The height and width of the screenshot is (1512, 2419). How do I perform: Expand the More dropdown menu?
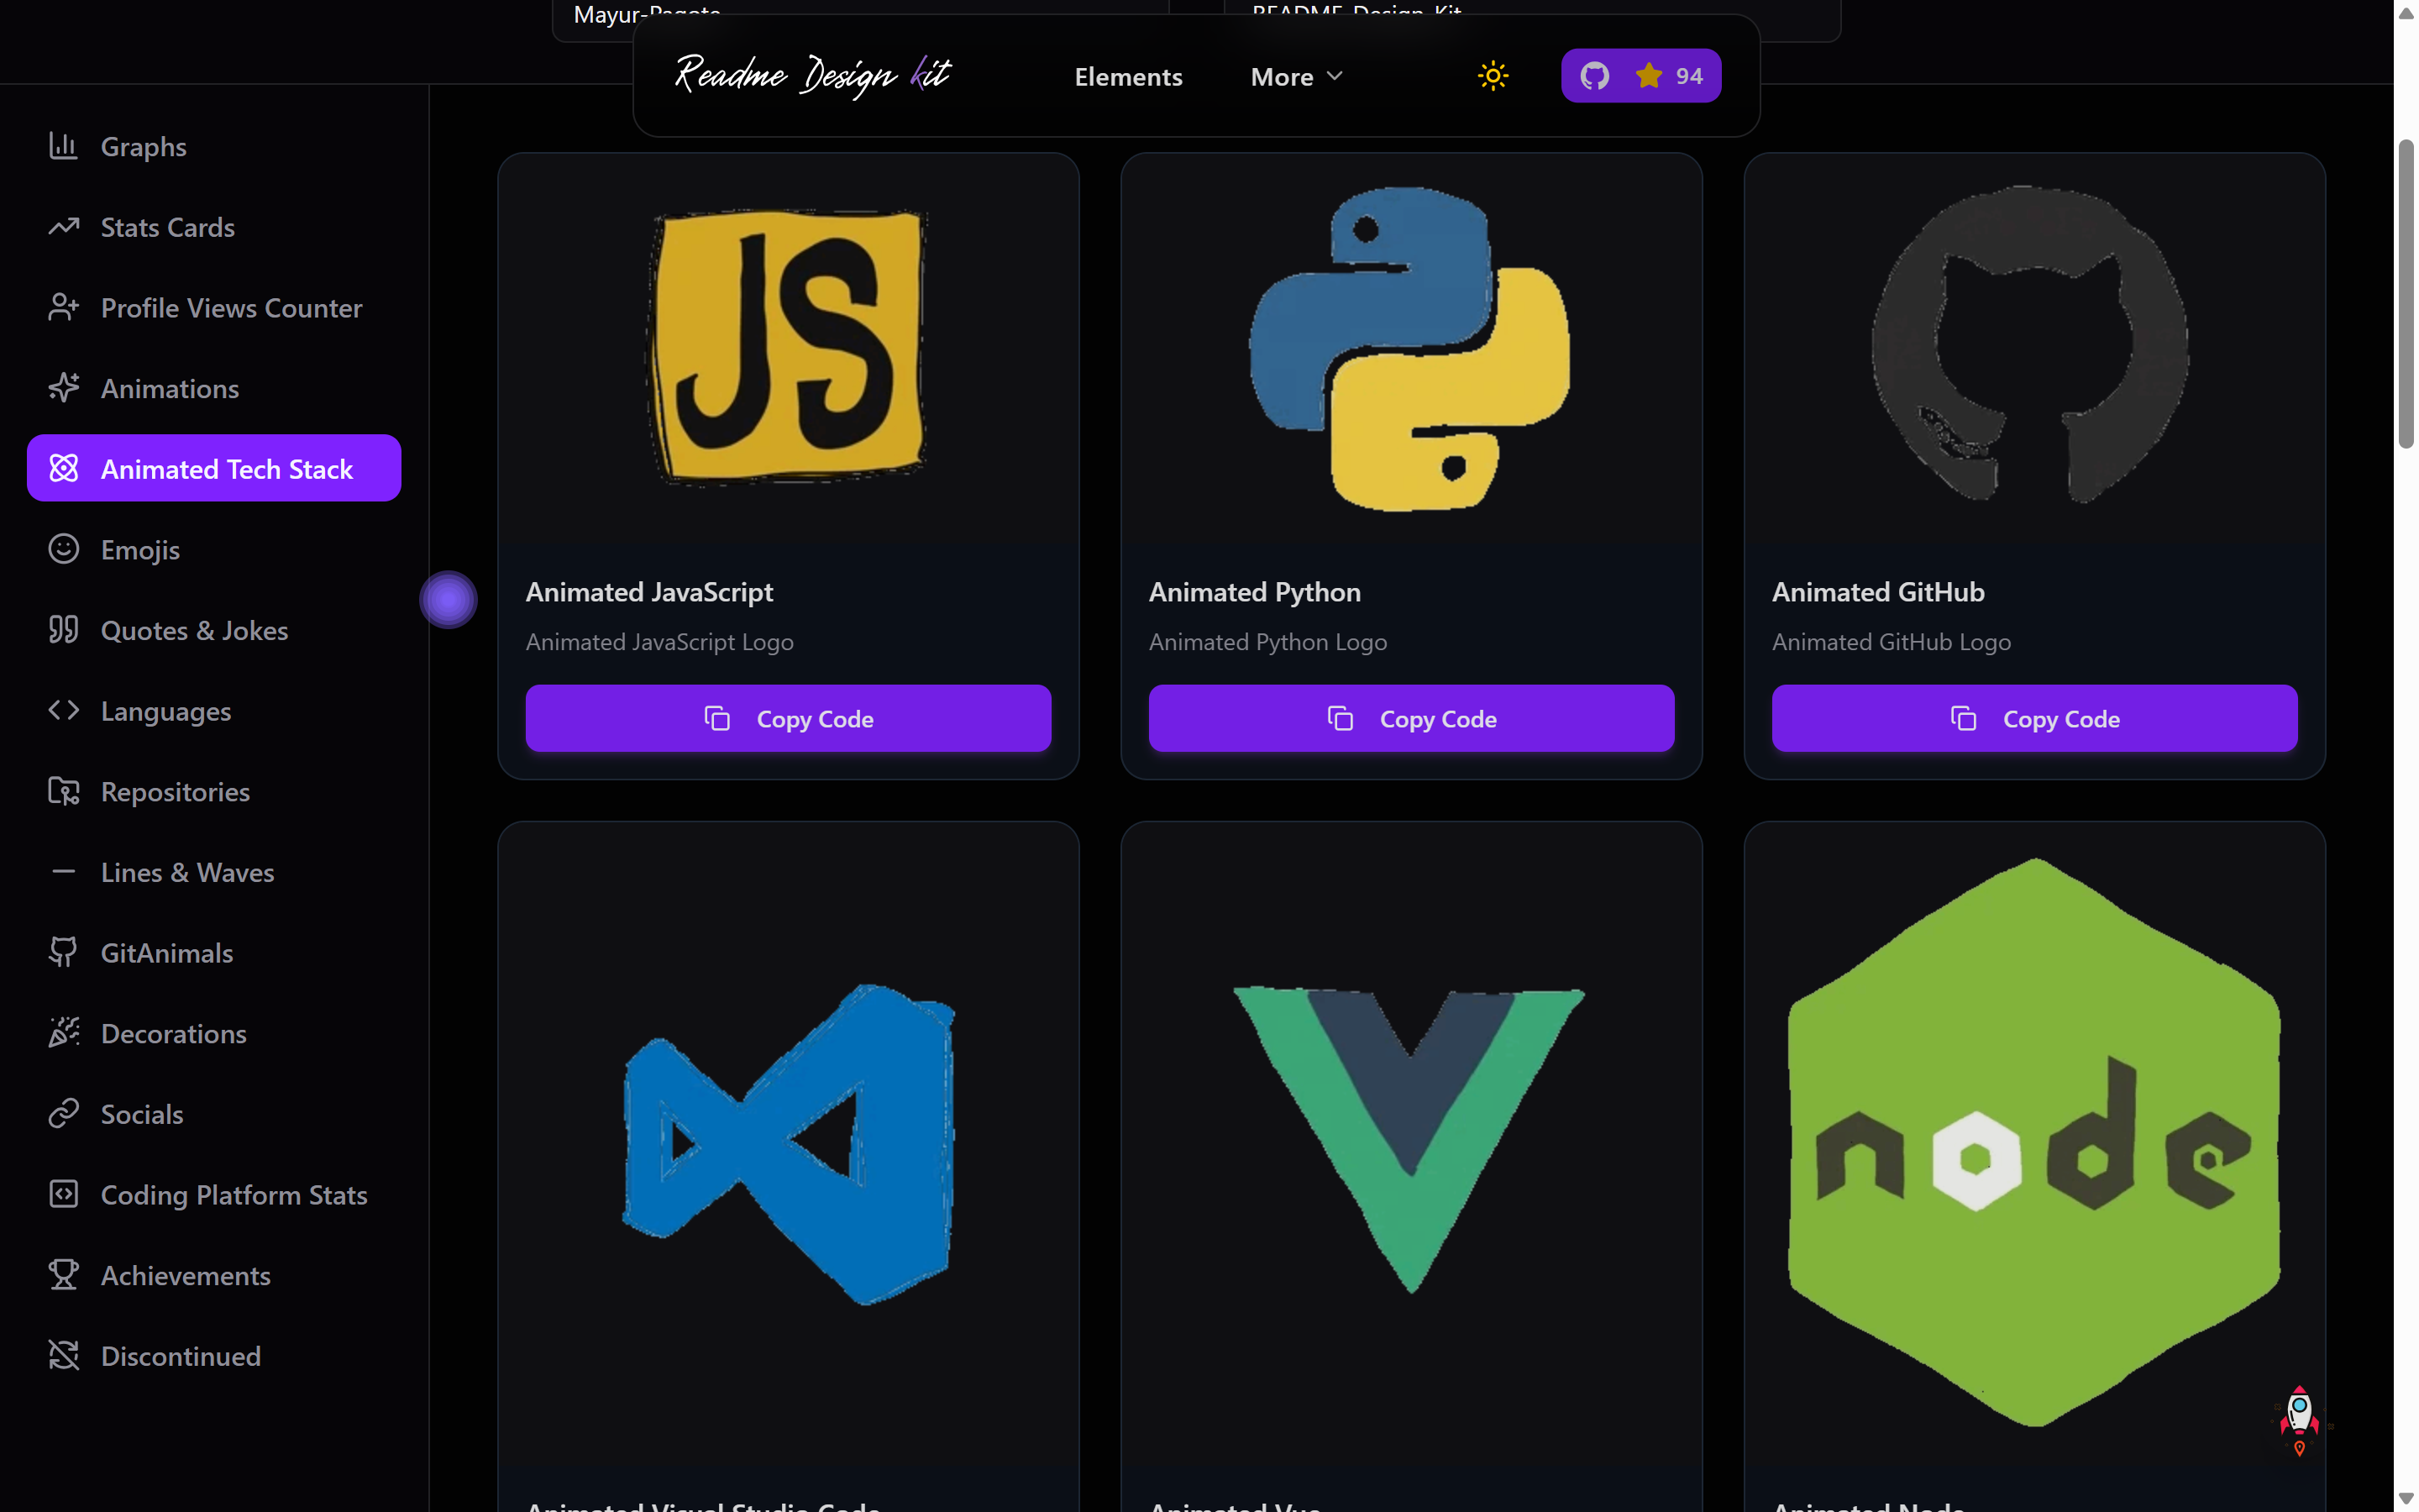coord(1283,77)
